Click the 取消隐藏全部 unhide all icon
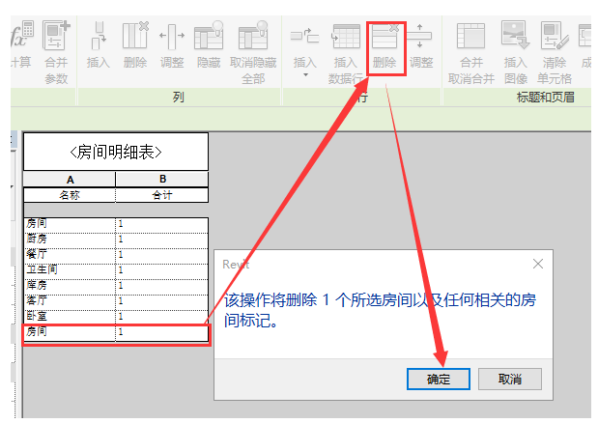 tap(253, 36)
